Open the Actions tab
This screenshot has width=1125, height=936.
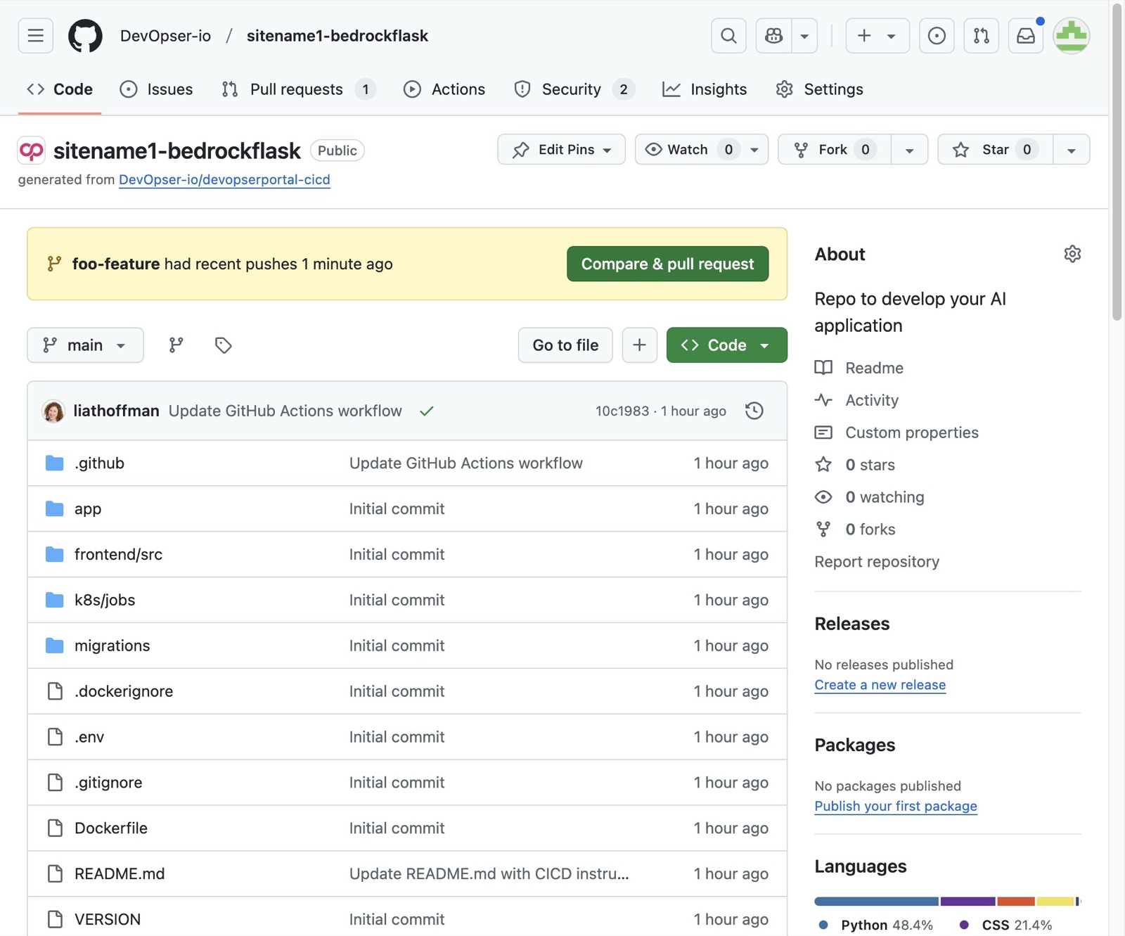pyautogui.click(x=444, y=89)
